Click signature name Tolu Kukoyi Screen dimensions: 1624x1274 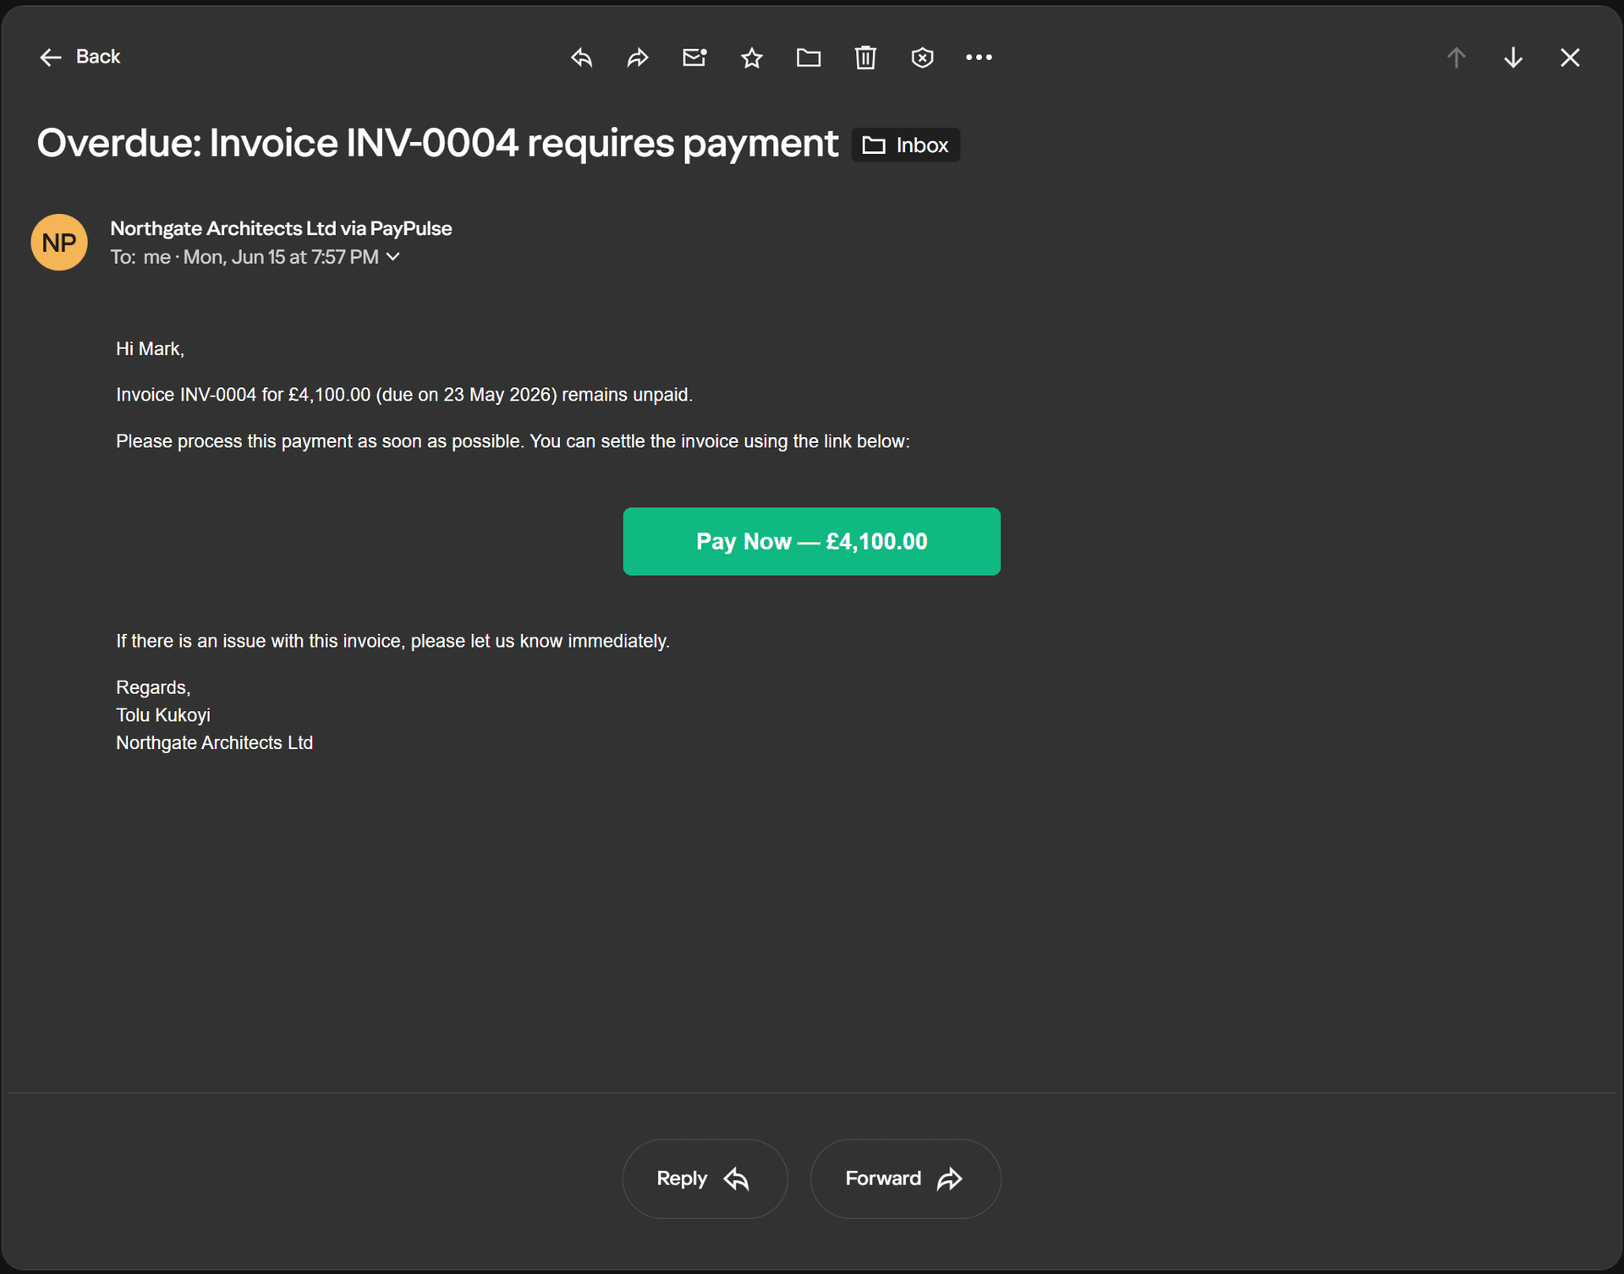coord(163,715)
